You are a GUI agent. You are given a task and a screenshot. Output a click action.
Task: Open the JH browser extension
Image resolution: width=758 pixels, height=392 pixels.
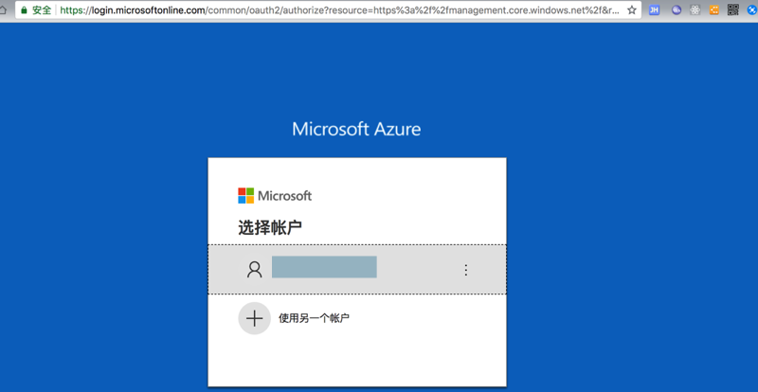654,9
